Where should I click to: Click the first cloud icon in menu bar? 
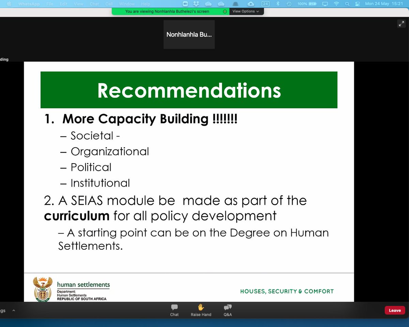(208, 4)
